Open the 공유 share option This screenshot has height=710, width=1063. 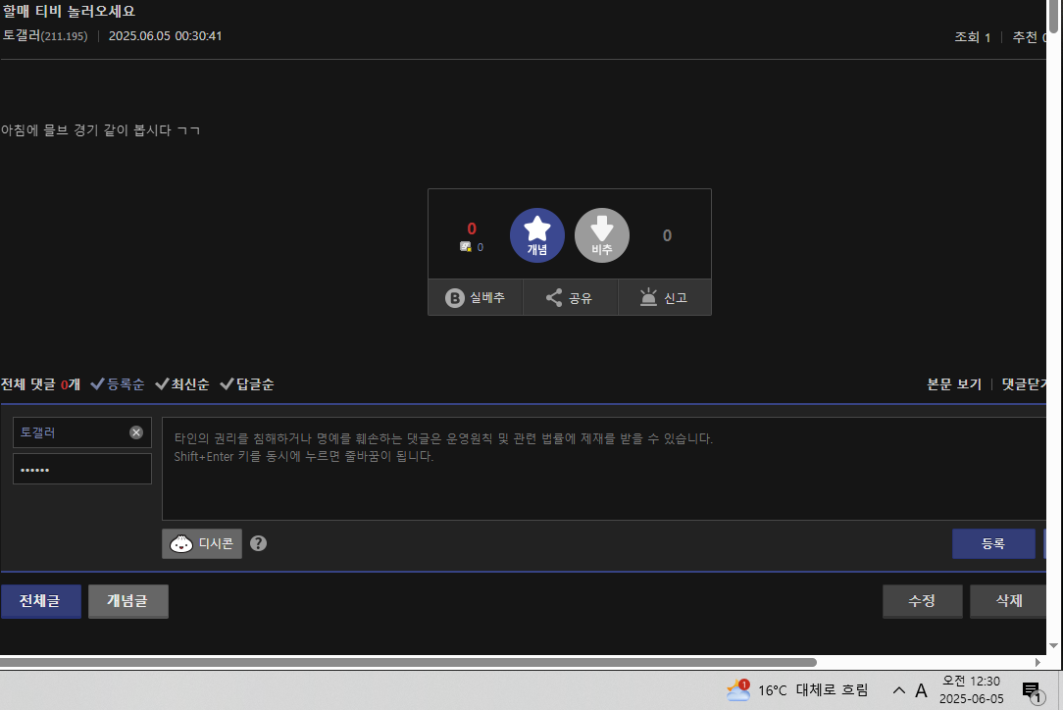570,298
